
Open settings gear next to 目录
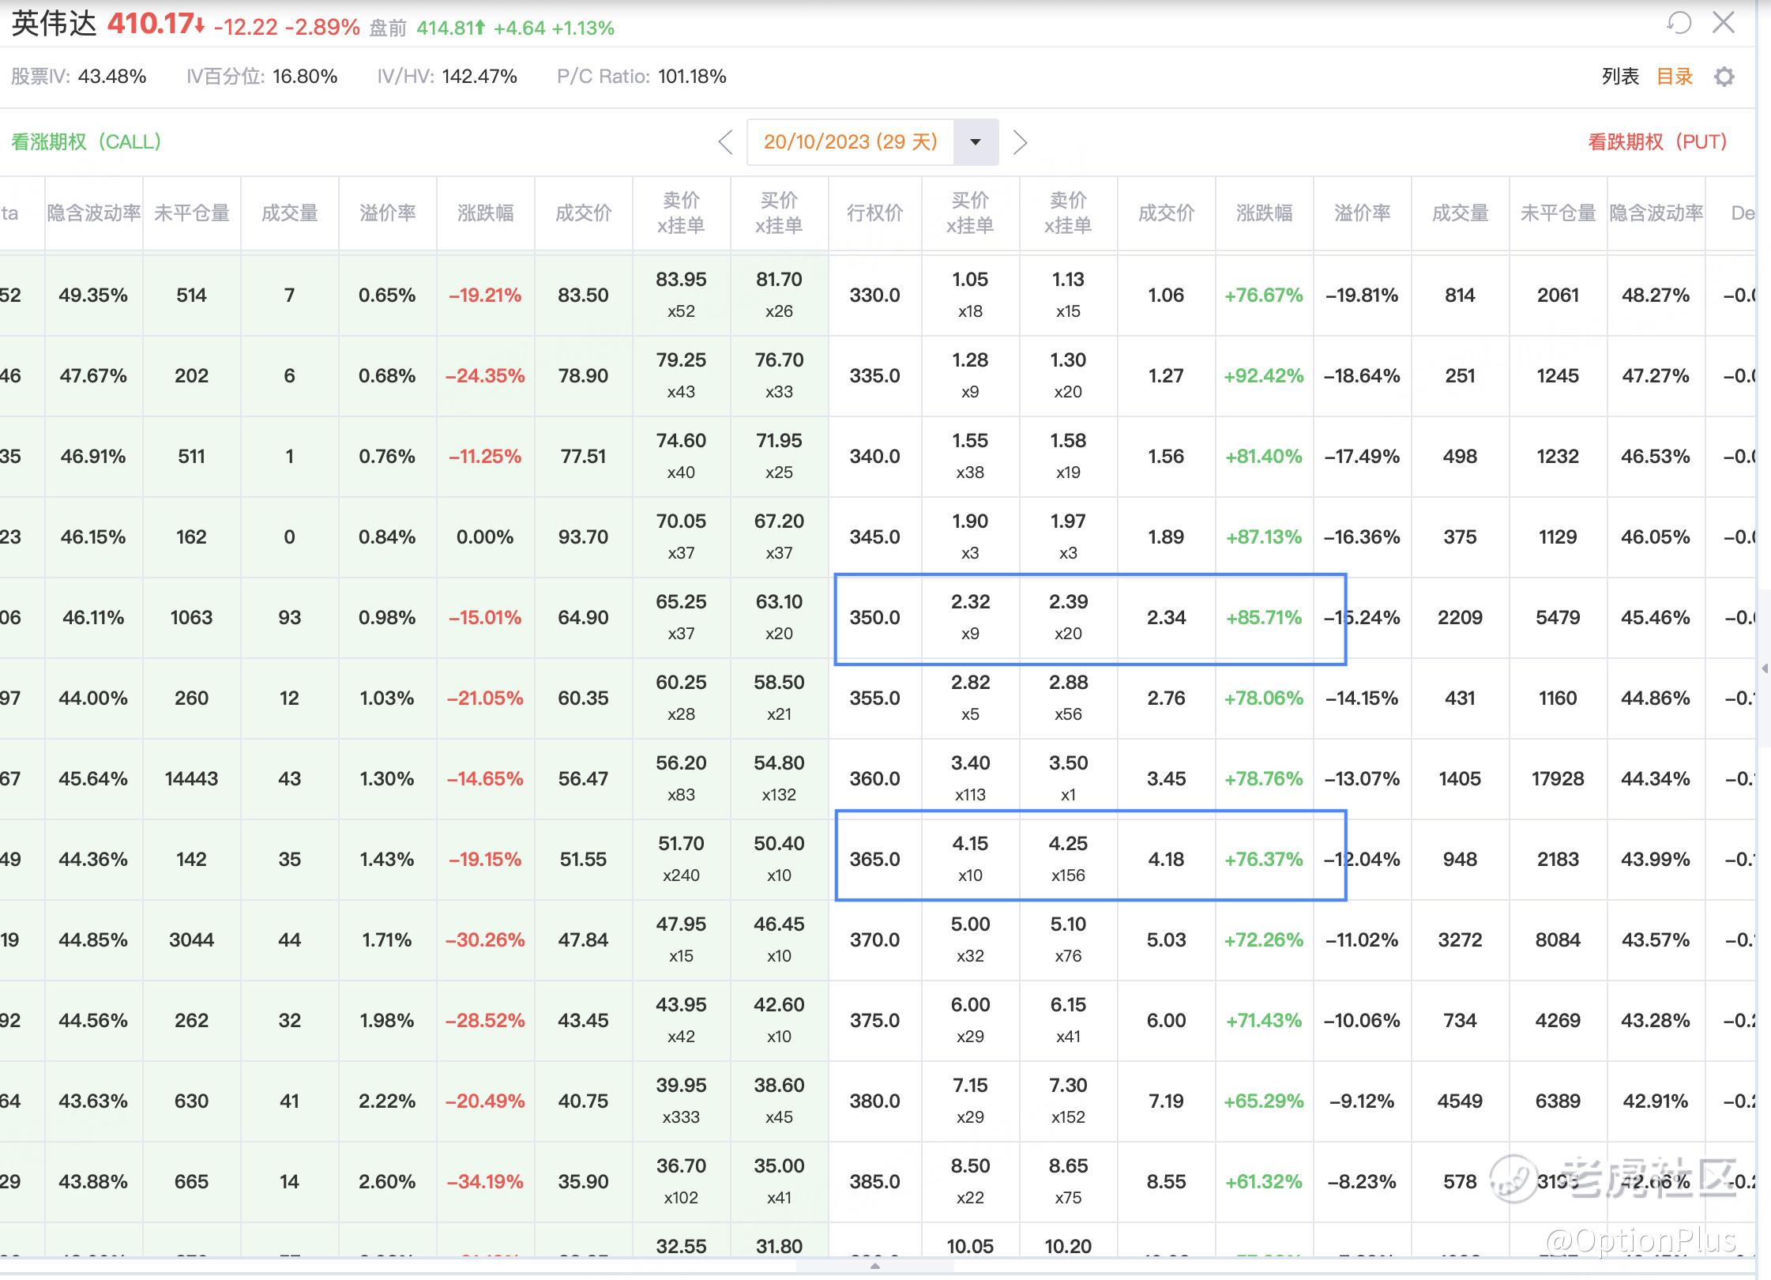(1724, 77)
